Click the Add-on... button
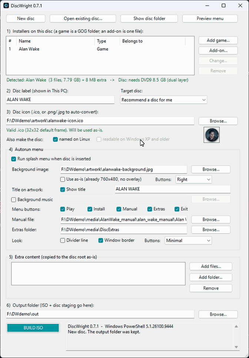 (218, 50)
